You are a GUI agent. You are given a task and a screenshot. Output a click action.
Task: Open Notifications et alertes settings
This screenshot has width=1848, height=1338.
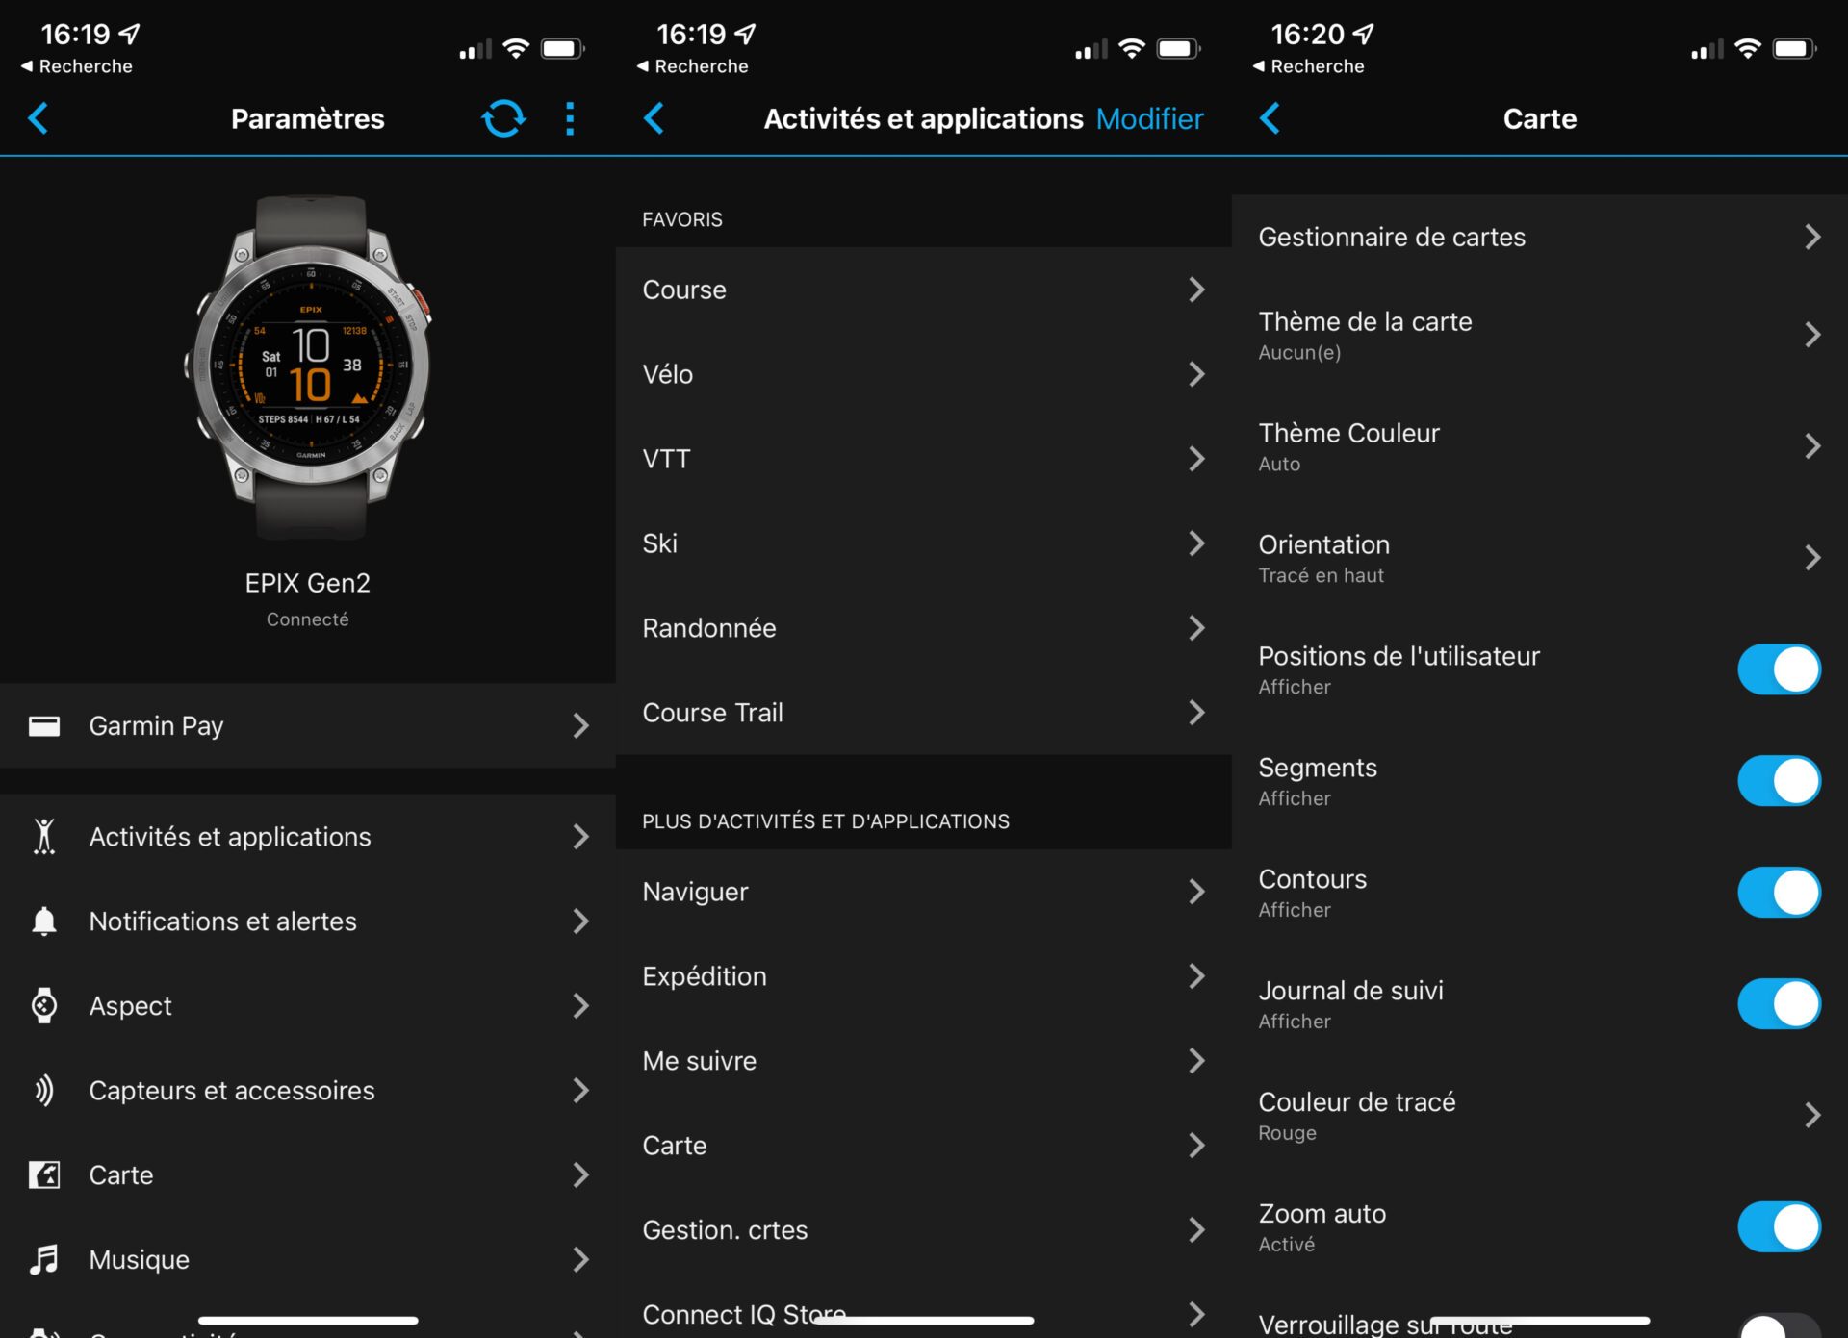click(x=308, y=921)
